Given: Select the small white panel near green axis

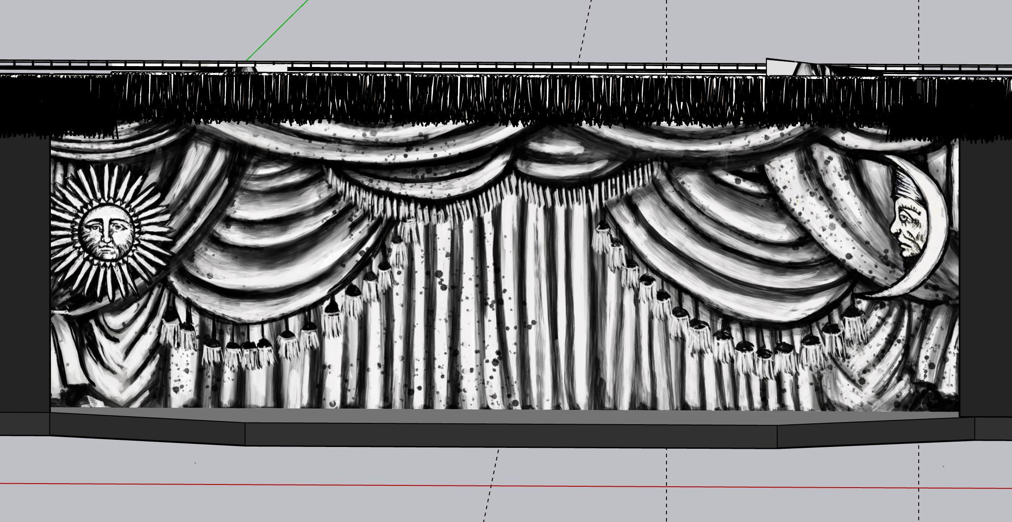Looking at the screenshot, I should click(x=272, y=68).
